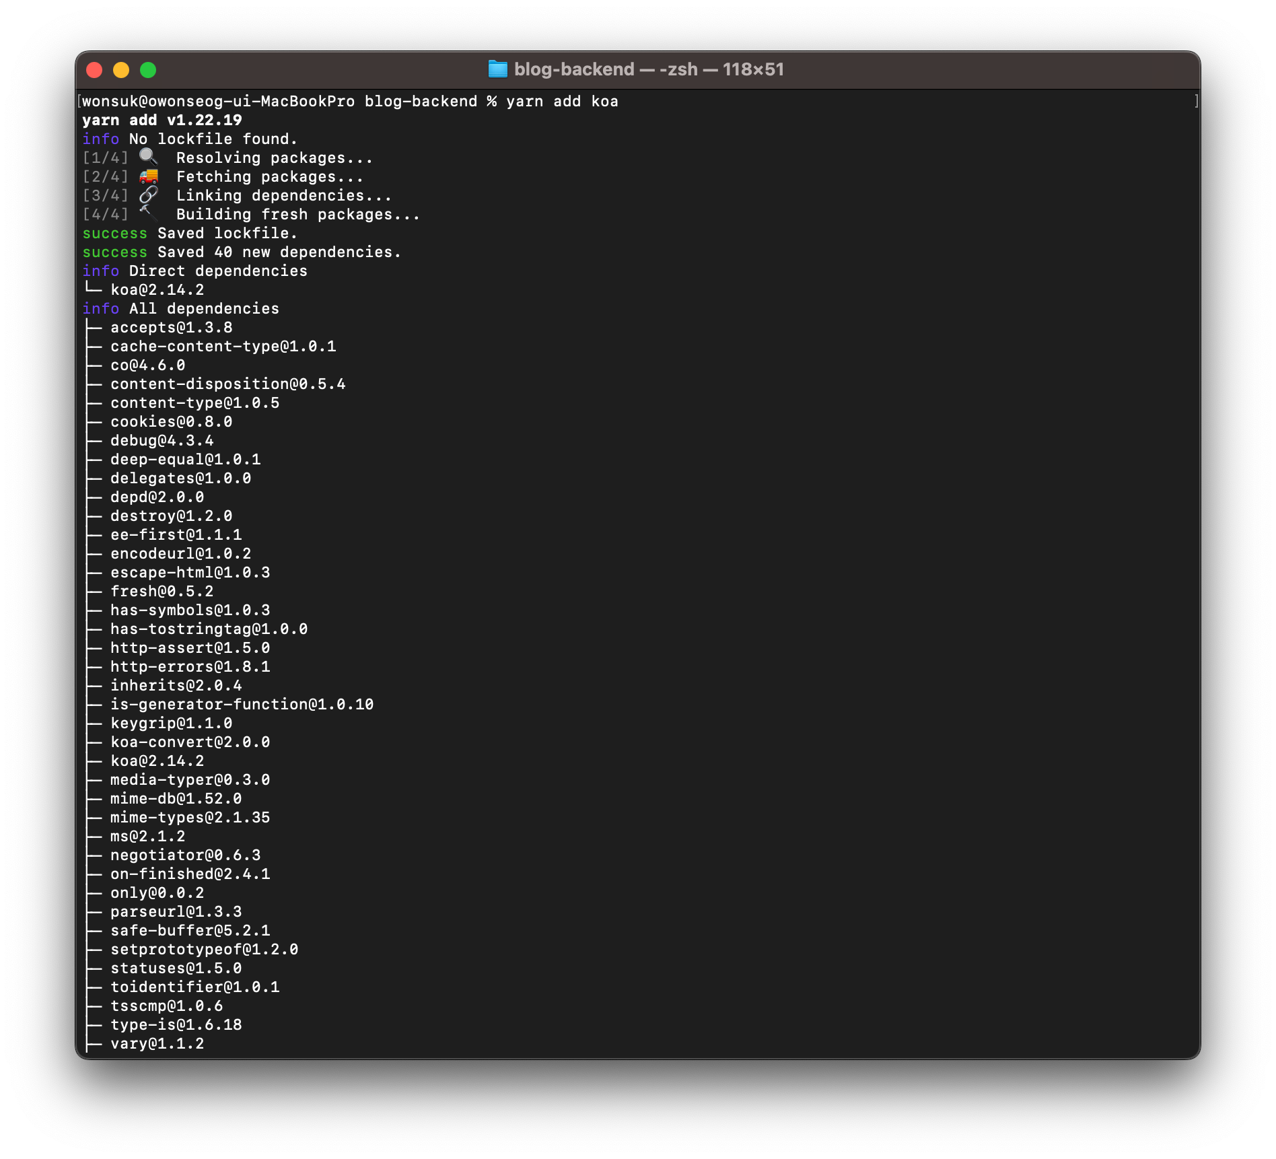Image resolution: width=1276 pixels, height=1159 pixels.
Task: Click 'setprototypeof@1.2.0' entry
Action: [x=205, y=950]
